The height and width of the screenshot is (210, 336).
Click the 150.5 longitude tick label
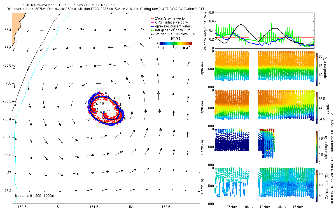[22, 207]
